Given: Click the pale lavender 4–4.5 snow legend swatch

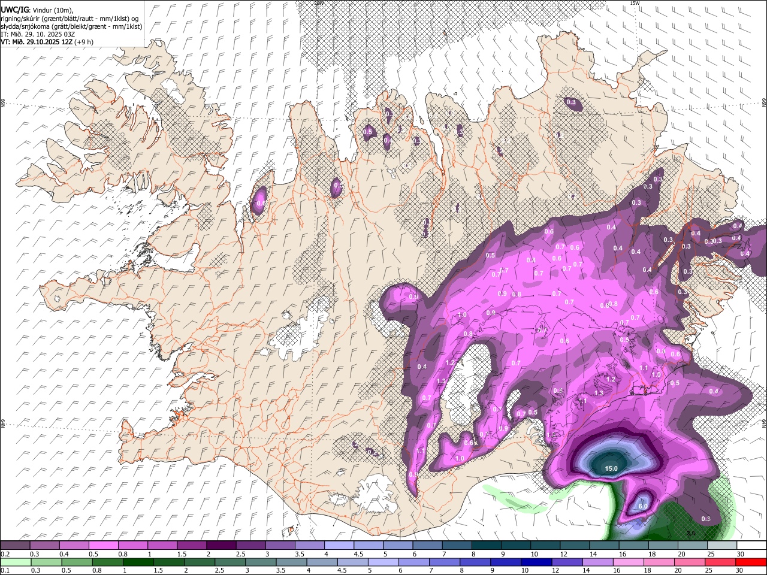Looking at the screenshot, I should pyautogui.click(x=338, y=546).
